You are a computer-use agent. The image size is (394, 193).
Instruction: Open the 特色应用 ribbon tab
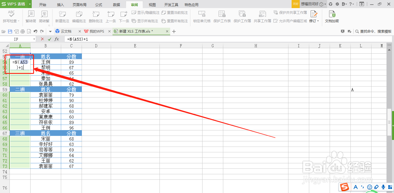point(192,5)
